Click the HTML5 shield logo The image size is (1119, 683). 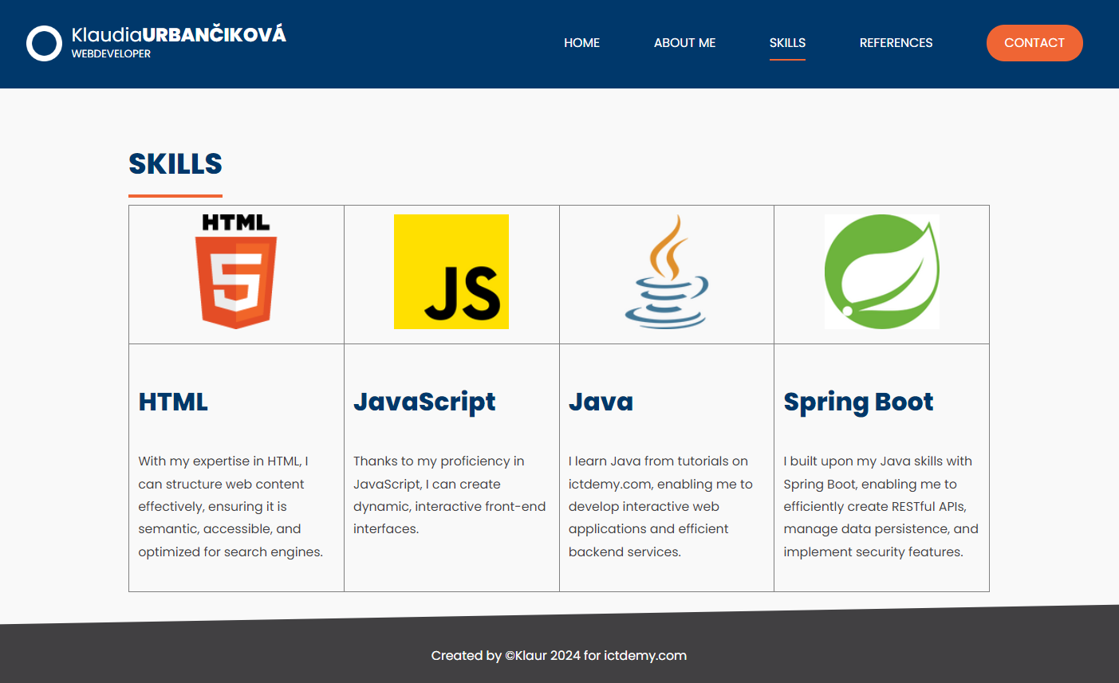pos(236,272)
